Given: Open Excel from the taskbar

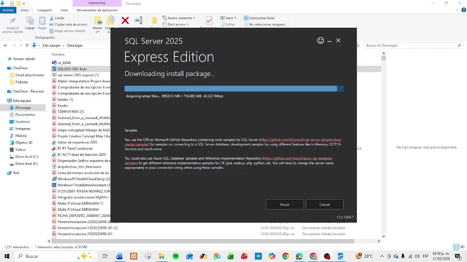Looking at the screenshot, I should coord(230,256).
